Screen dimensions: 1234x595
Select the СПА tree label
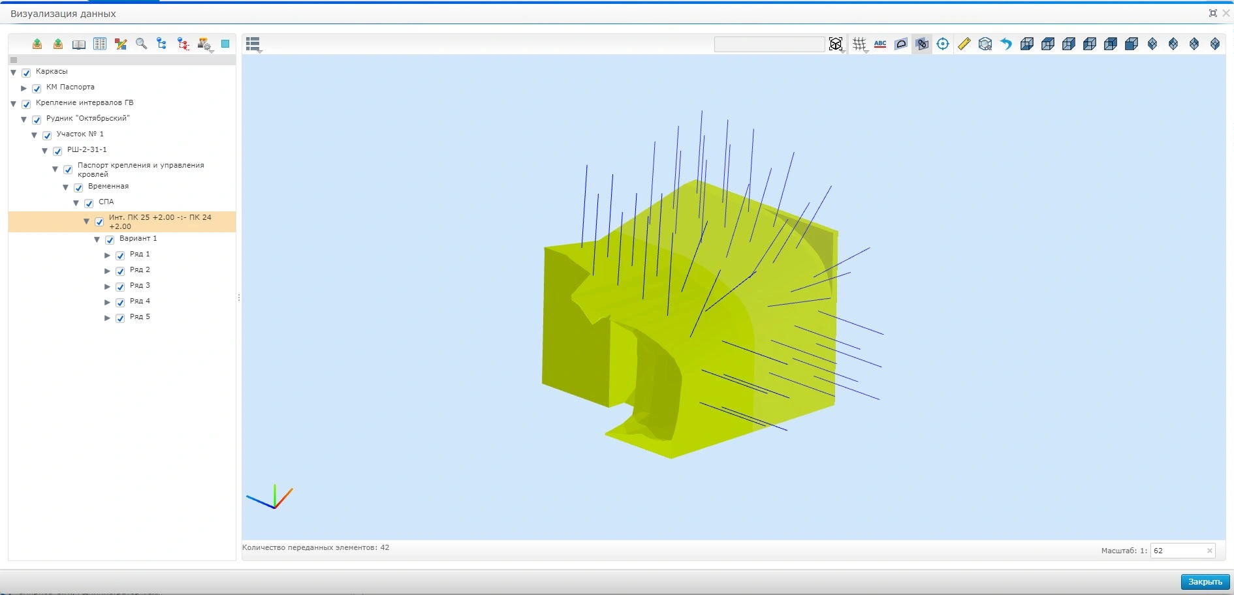[106, 202]
